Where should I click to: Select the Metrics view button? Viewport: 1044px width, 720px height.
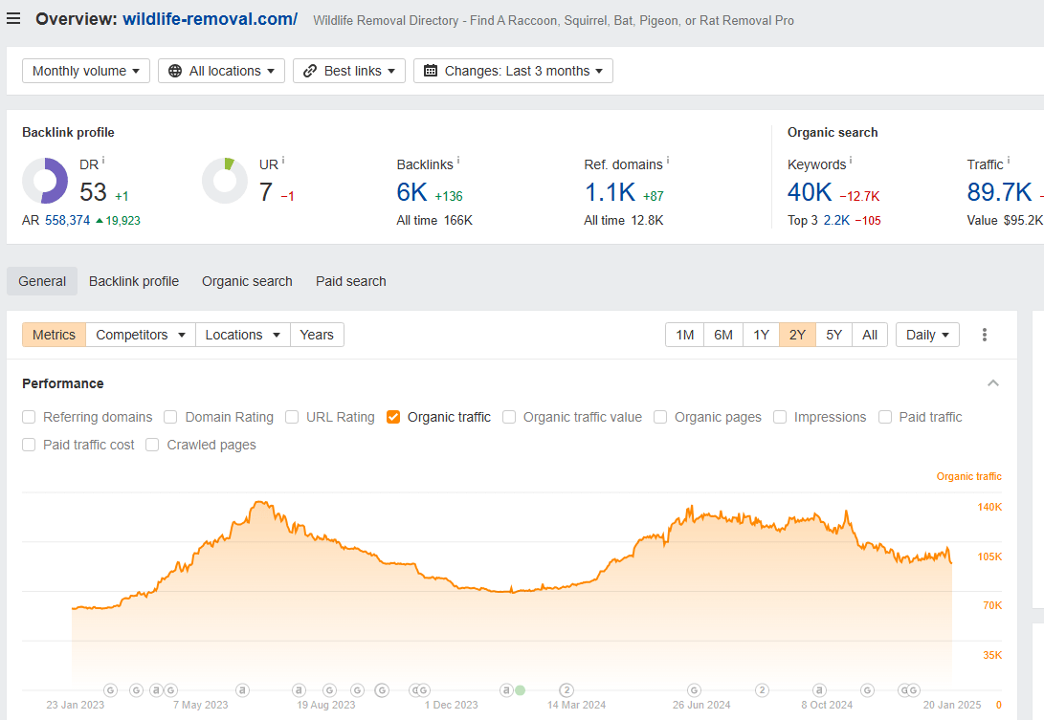coord(54,335)
